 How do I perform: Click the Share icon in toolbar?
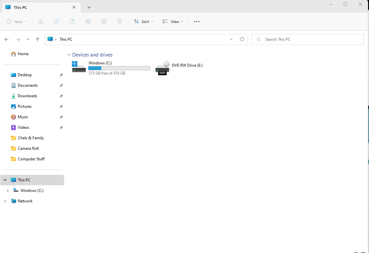[x=104, y=21]
